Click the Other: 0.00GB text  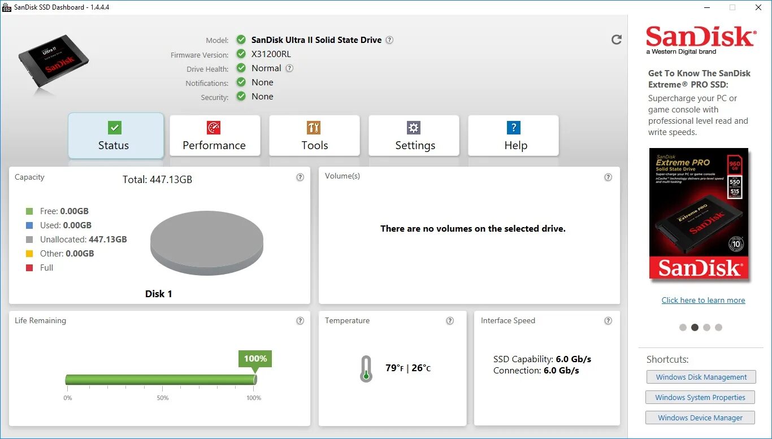pyautogui.click(x=67, y=254)
